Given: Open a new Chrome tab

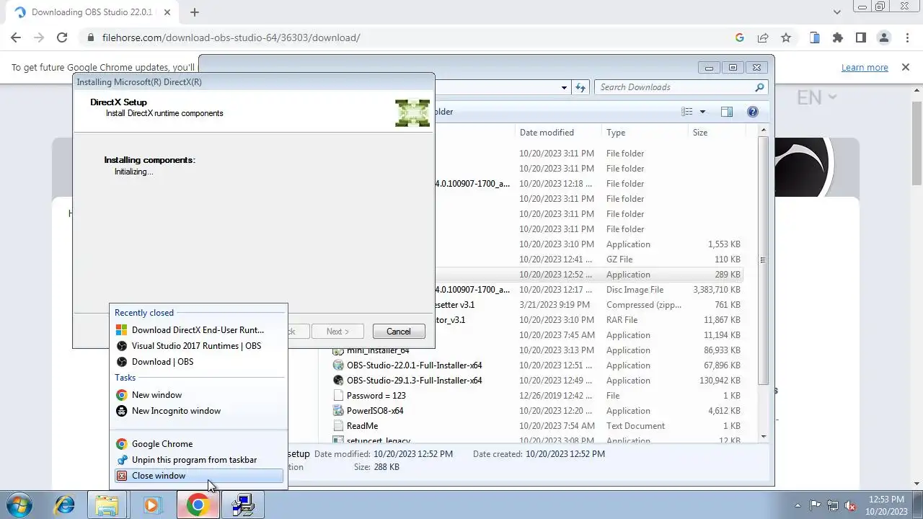Looking at the screenshot, I should pos(195,12).
